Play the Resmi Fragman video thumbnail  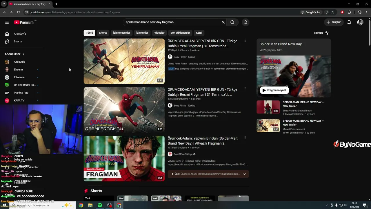pyautogui.click(x=124, y=110)
